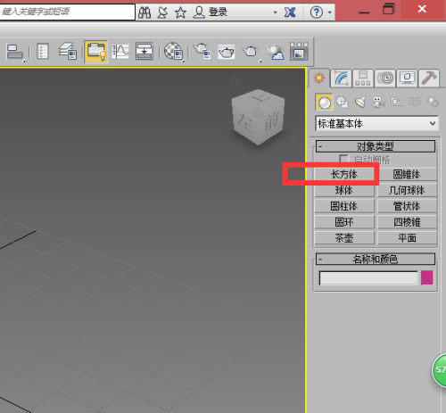
Task: Select the Lights category icon
Action: point(359,103)
